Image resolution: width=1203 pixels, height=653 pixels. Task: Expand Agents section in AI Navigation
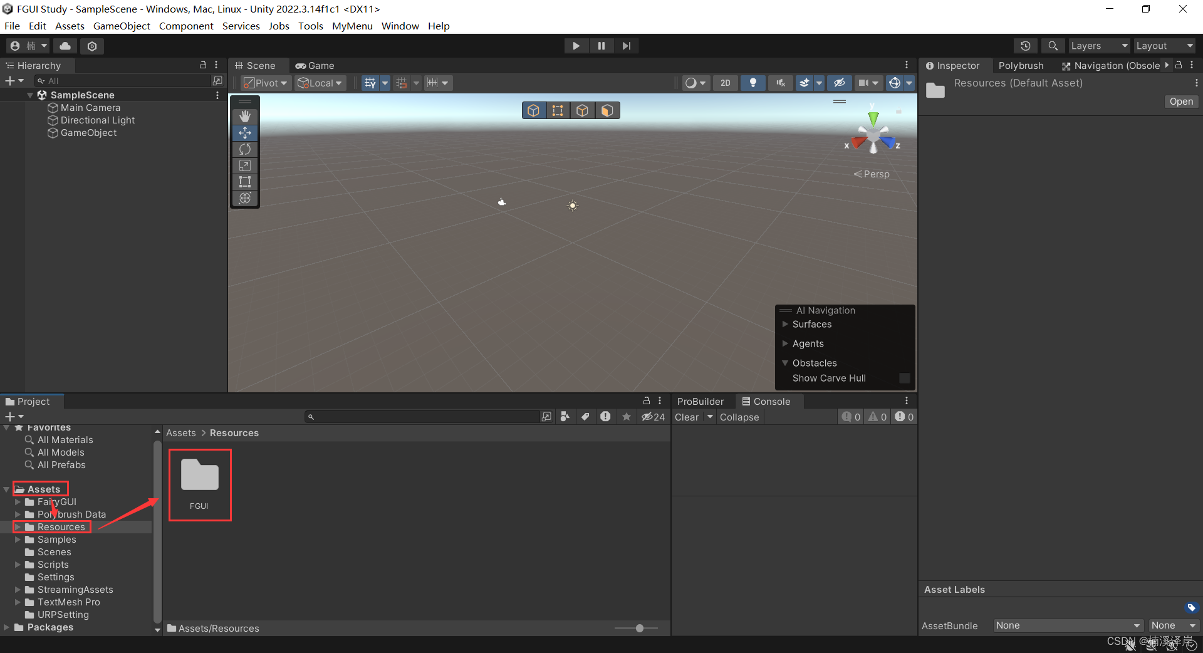[x=785, y=343]
